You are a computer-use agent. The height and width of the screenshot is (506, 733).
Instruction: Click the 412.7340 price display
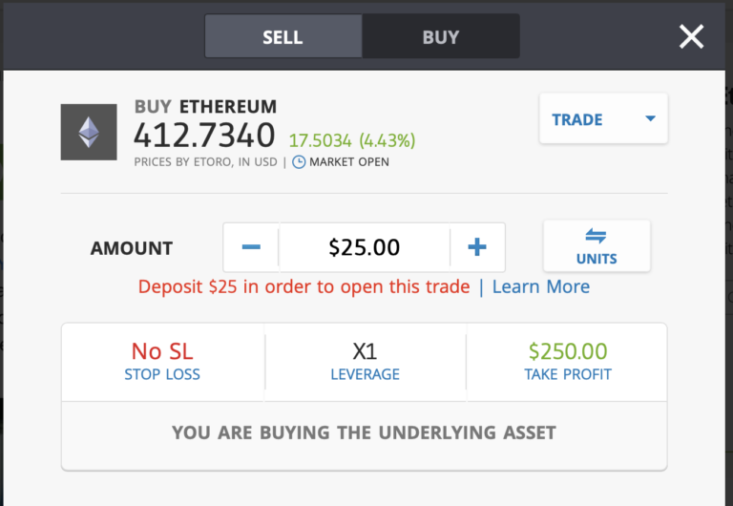point(204,136)
